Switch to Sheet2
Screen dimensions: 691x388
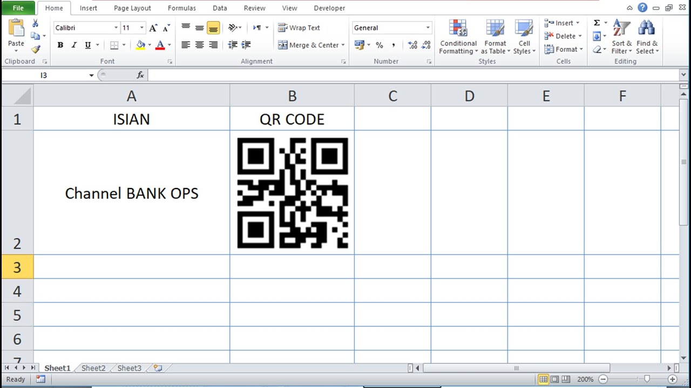93,368
